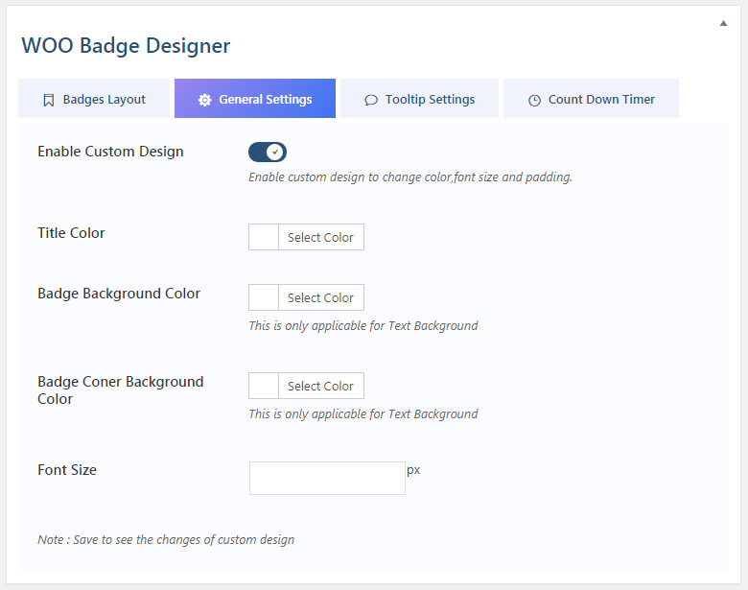
Task: Collapse the WOO Badge Designer panel arrow
Action: [x=723, y=23]
